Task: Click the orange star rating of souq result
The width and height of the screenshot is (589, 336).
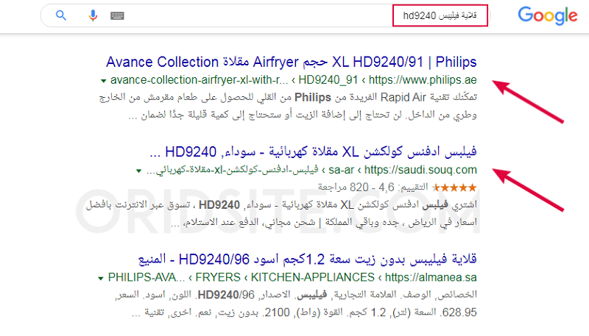Action: (454, 187)
